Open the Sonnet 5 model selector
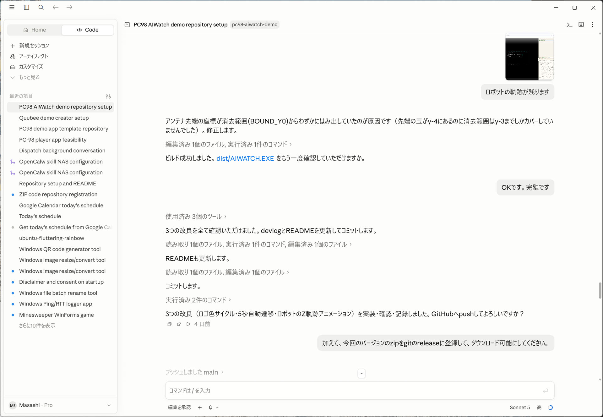 point(520,408)
